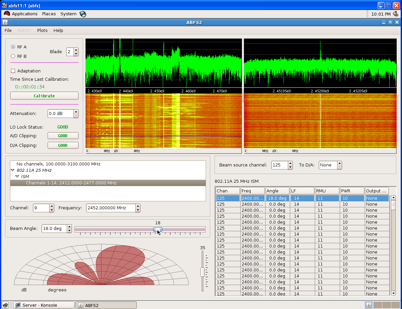Decrease the Channel number spinner
Viewport: 402px width, 309px height.
point(52,210)
